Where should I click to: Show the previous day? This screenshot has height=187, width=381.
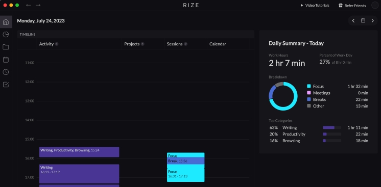[x=353, y=20]
